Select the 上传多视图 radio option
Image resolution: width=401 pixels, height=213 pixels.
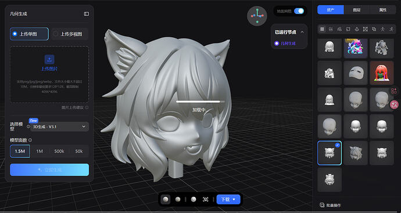coord(70,34)
